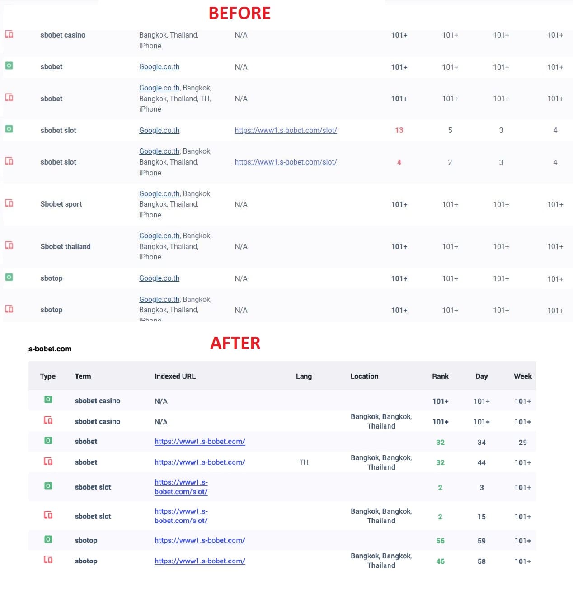This screenshot has width=573, height=603.
Task: Click the value 5 in the rank 13 row
Action: click(450, 131)
